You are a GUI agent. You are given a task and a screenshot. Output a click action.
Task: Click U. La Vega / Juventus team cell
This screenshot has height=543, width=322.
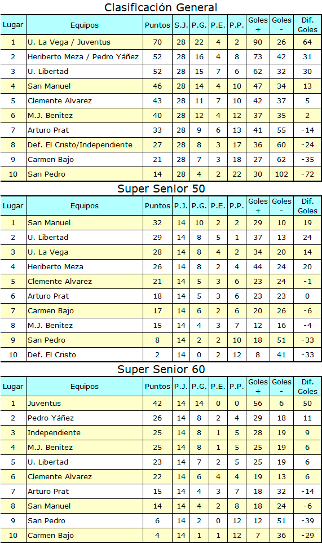[85, 42]
